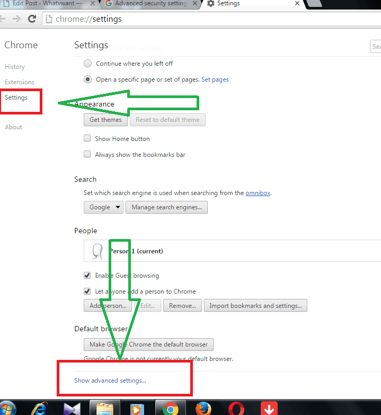The height and width of the screenshot is (415, 381).
Task: Click the Remove button under People
Action: [x=183, y=306]
